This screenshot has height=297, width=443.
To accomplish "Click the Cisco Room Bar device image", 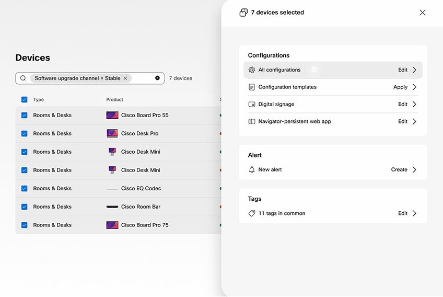I will (x=112, y=207).
